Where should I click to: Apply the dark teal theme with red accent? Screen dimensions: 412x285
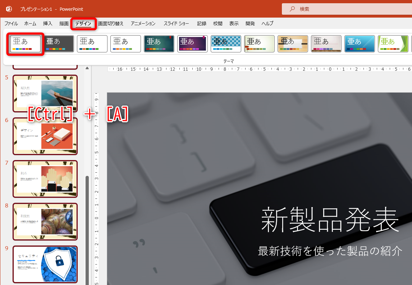(x=159, y=43)
